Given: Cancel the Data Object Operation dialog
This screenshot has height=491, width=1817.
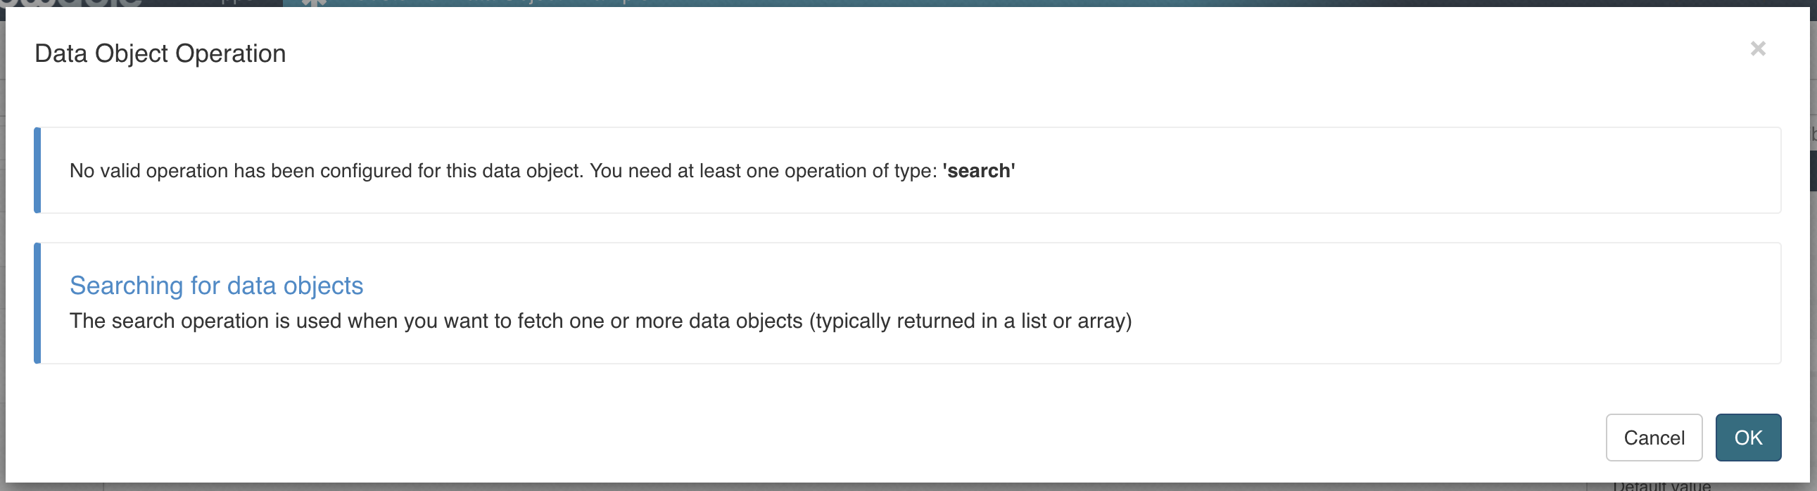Looking at the screenshot, I should (x=1654, y=438).
